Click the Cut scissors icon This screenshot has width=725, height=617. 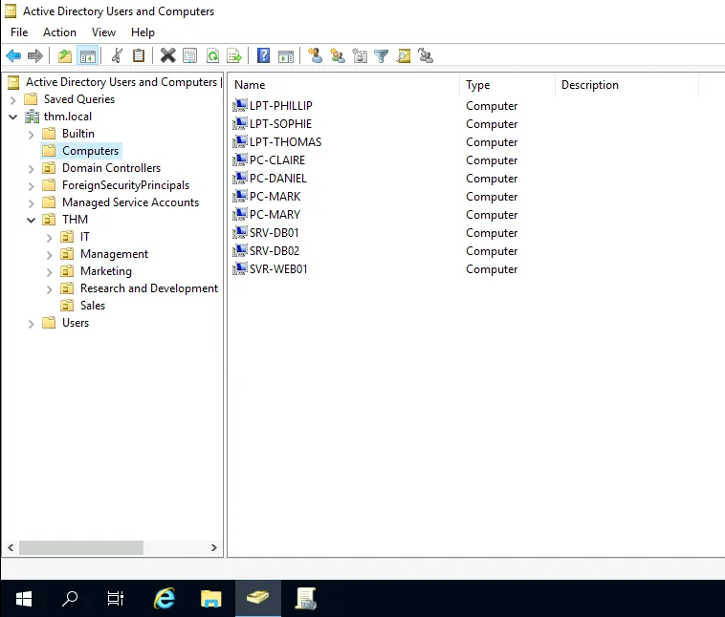(117, 56)
